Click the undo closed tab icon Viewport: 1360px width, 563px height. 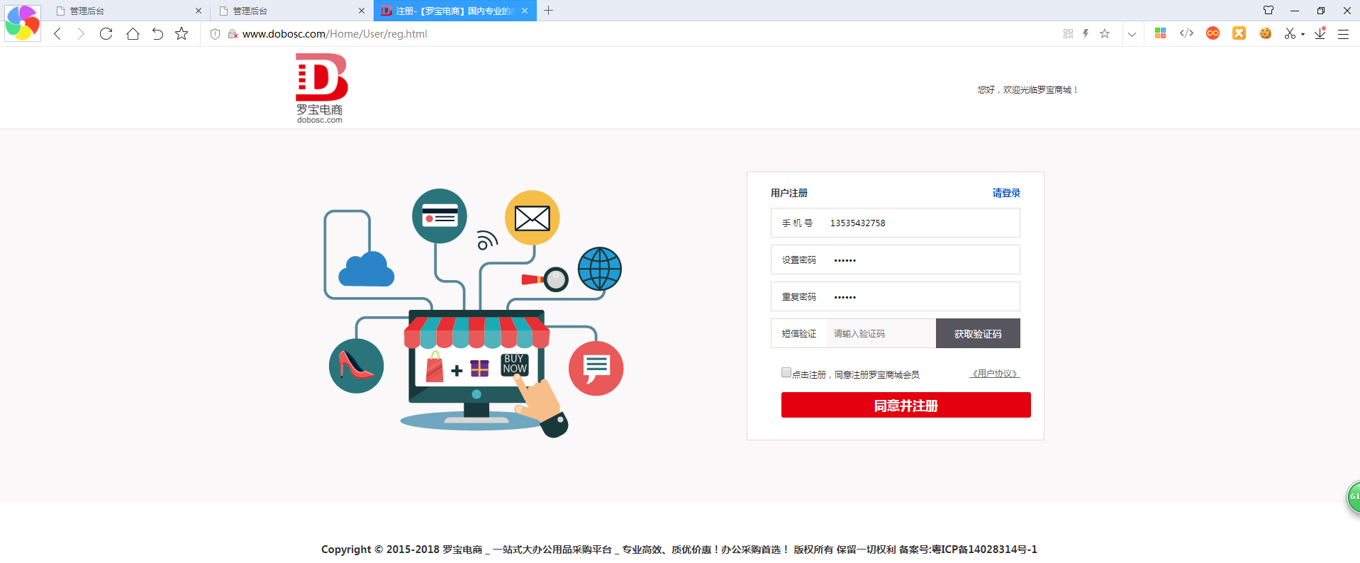point(157,34)
